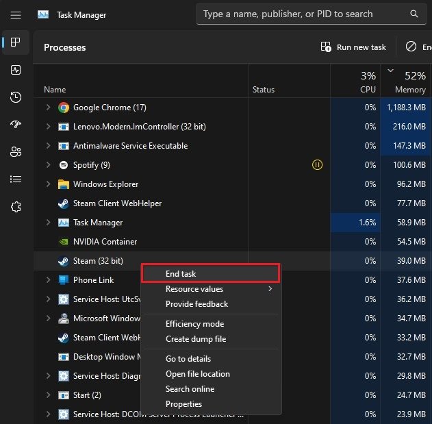This screenshot has width=432, height=424.
Task: Open the Users page icon
Action: click(16, 152)
